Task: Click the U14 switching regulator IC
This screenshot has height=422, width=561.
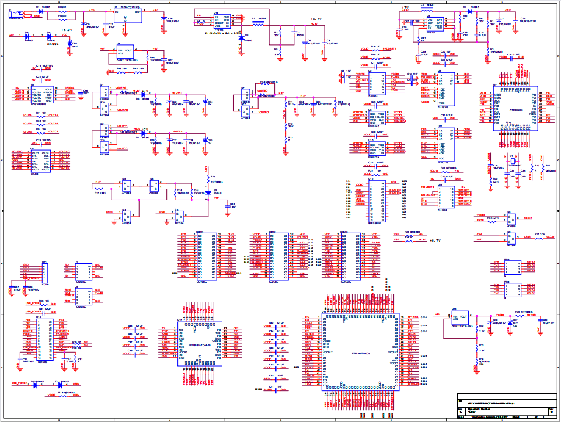Action: 221,22
